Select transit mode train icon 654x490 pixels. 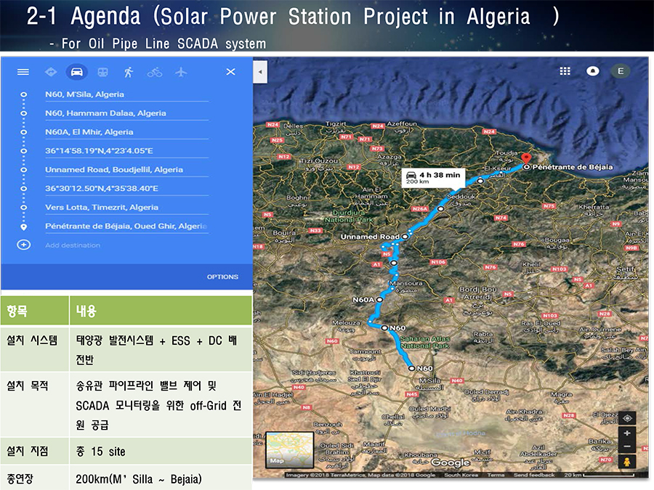102,72
